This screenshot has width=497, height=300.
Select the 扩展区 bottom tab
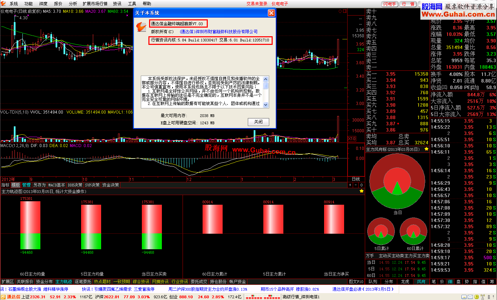click(7, 282)
